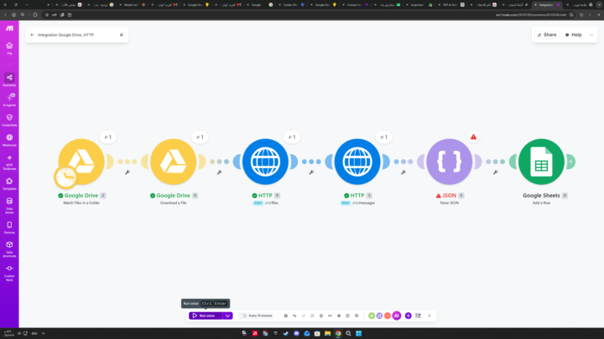Select the Google Drive Watch Files module

(x=81, y=162)
